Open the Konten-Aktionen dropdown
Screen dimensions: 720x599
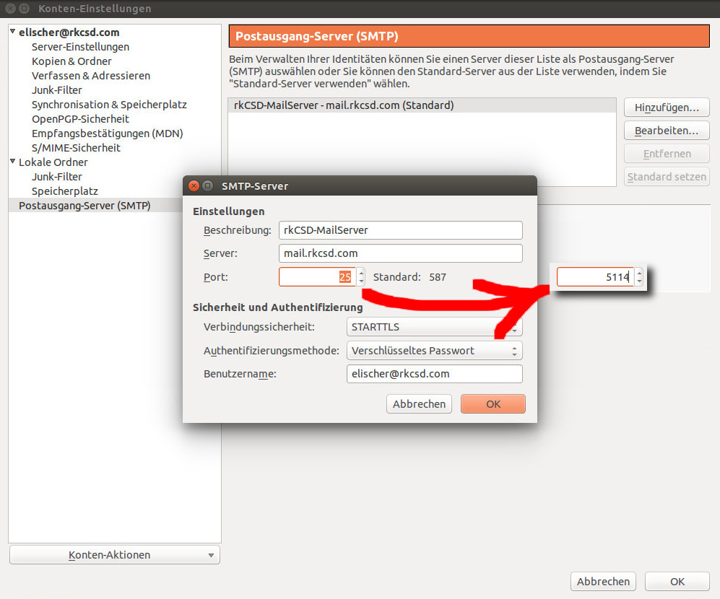tap(114, 555)
